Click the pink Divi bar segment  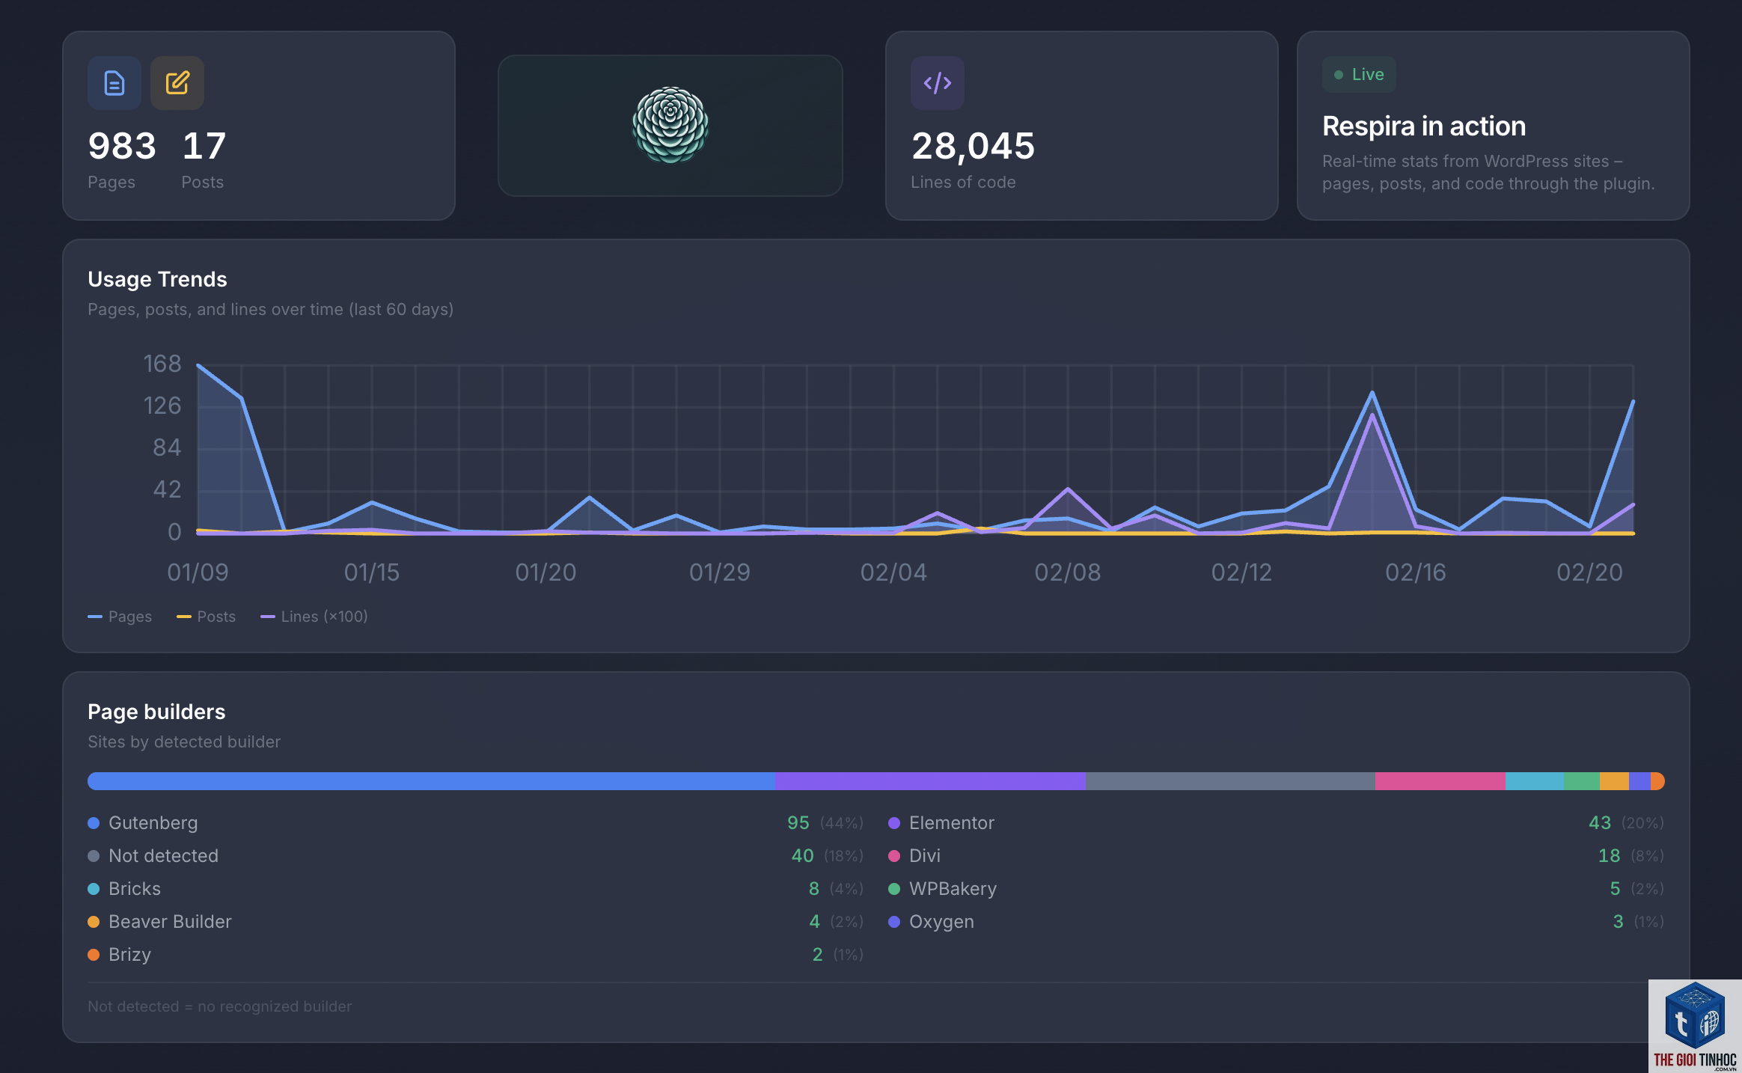tap(1440, 781)
